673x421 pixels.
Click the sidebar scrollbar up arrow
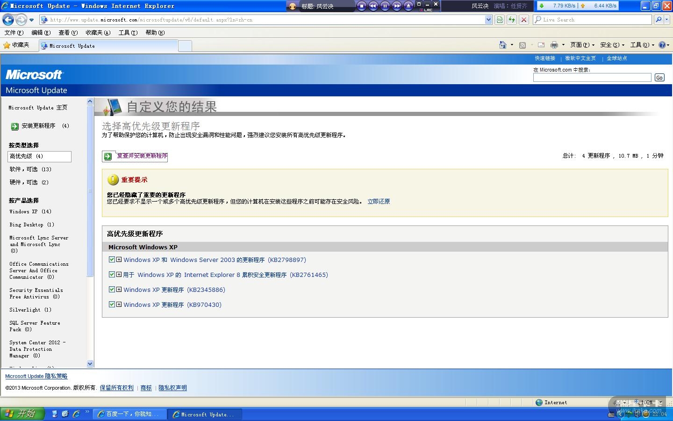(x=90, y=102)
